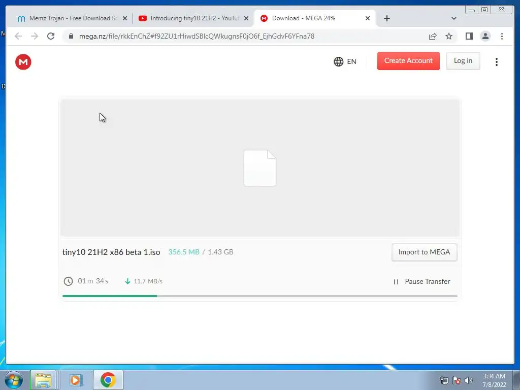Viewport: 520px width, 390px height.
Task: Click the download progress bar
Action: tap(259, 296)
